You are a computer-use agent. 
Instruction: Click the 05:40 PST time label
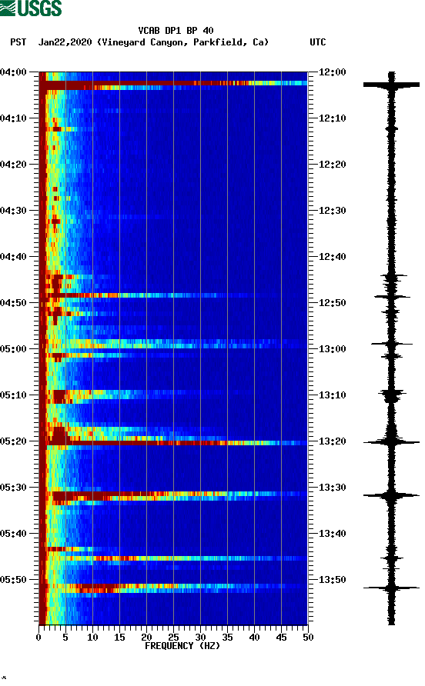tap(13, 534)
